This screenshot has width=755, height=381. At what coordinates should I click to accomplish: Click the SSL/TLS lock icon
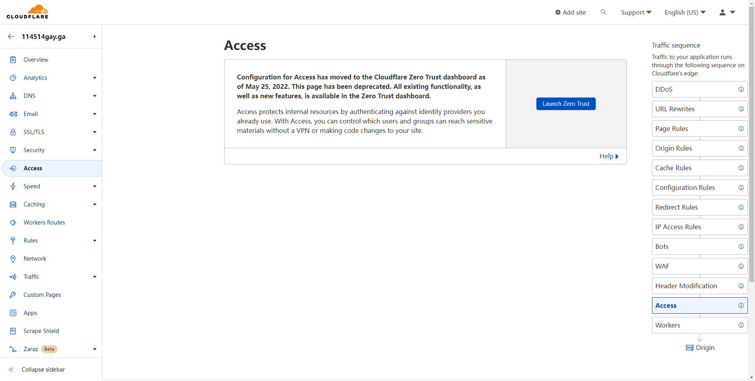point(13,132)
